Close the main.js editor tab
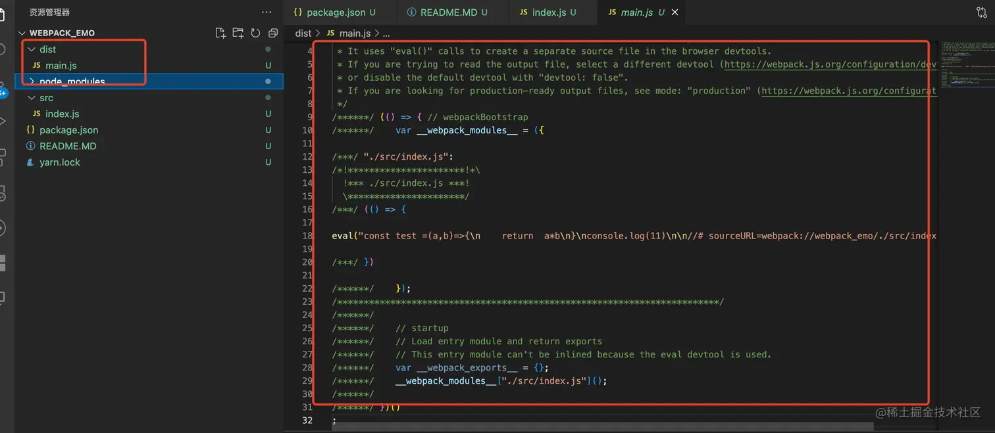995x433 pixels. (x=675, y=12)
